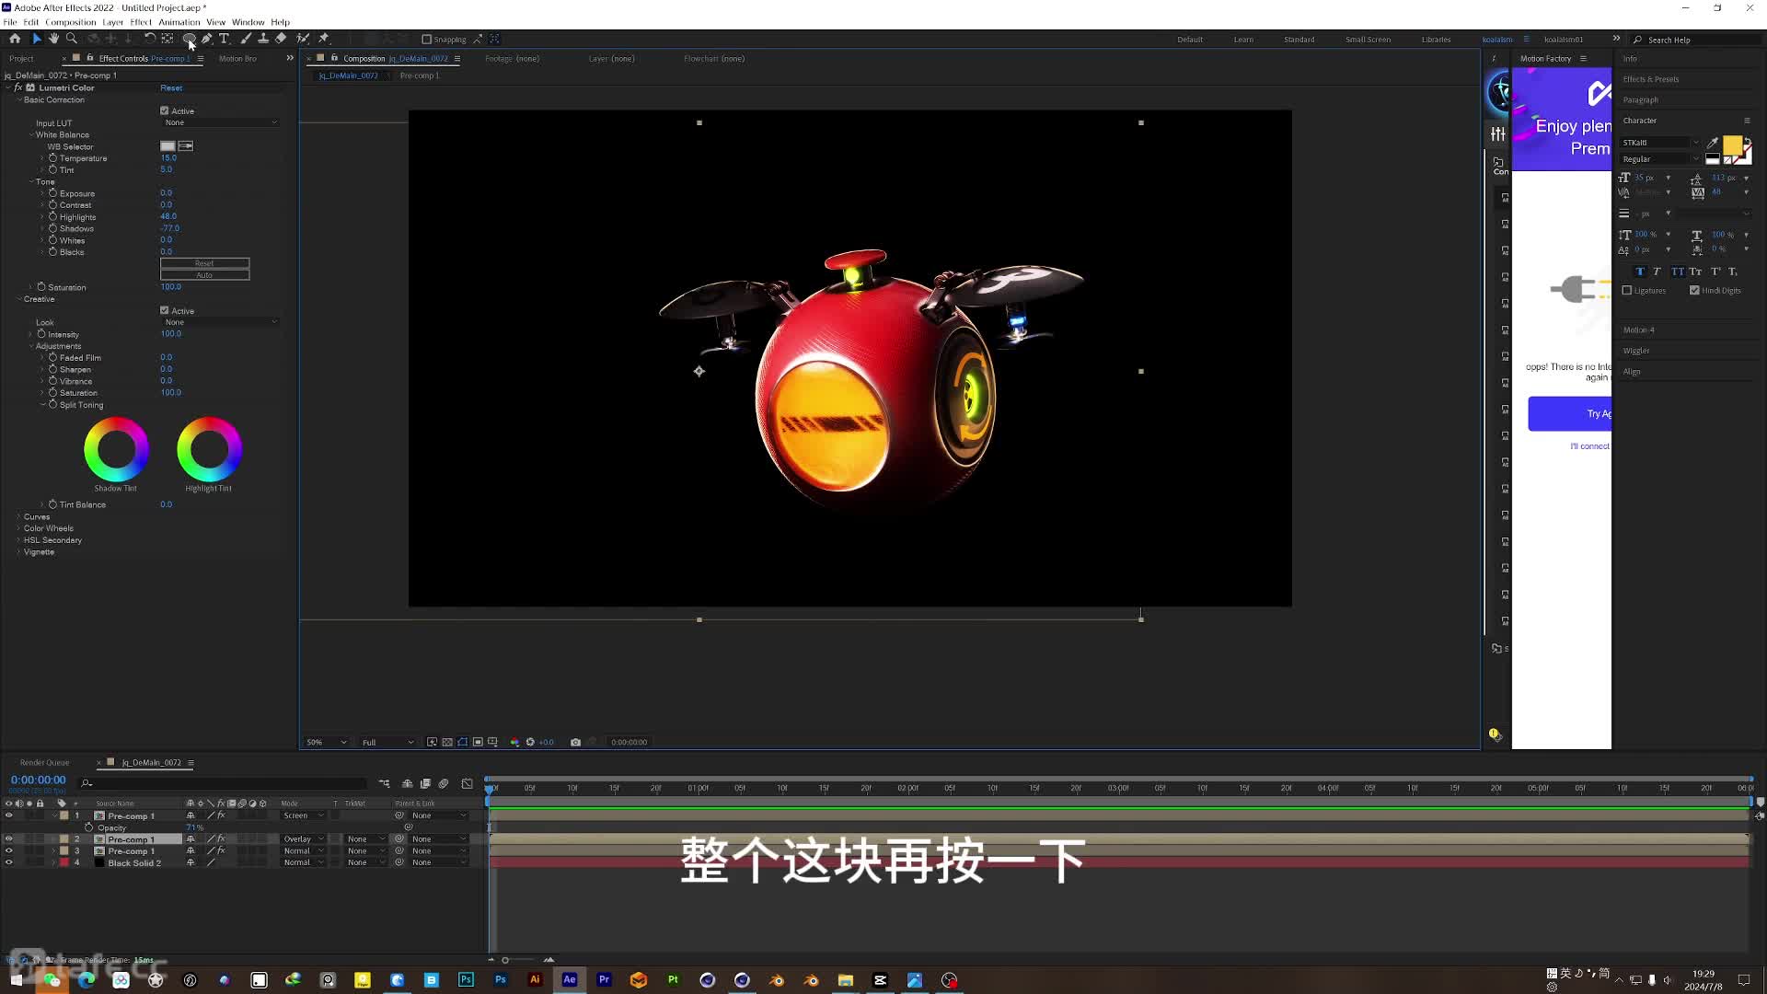This screenshot has width=1767, height=994.
Task: Open Premiere Pro from the taskbar
Action: click(x=604, y=979)
